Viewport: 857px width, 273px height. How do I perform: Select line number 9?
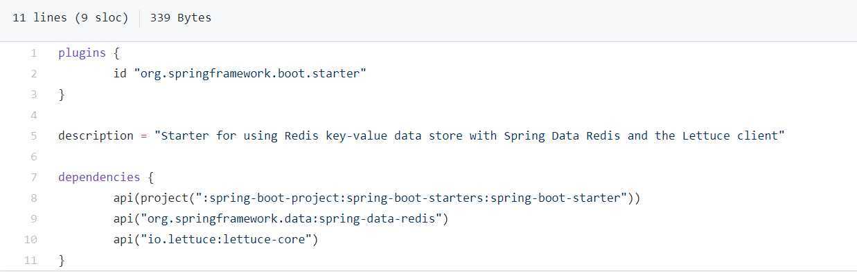coord(33,219)
